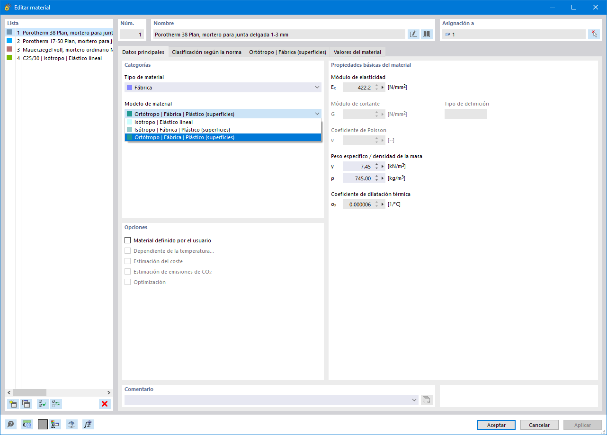Click the arrow button next to Ex value

pyautogui.click(x=383, y=87)
